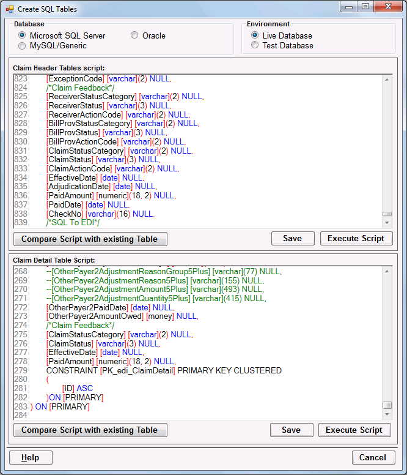The height and width of the screenshot is (475, 407).
Task: Select Microsoft SQL Server database option
Action: 23,36
